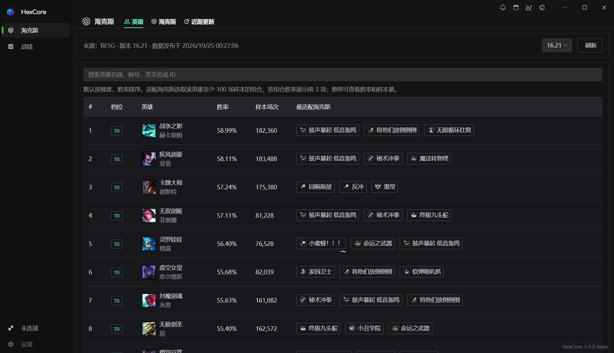This screenshot has height=353, width=614.
Task: Click the 刷新 refresh button
Action: 590,46
